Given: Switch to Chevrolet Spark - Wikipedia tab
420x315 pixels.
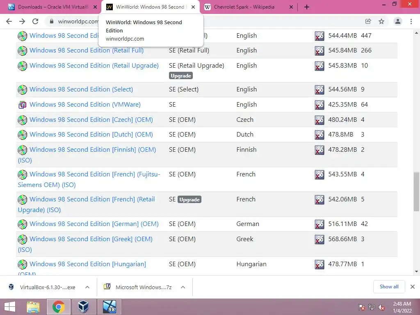Looking at the screenshot, I should click(x=244, y=7).
